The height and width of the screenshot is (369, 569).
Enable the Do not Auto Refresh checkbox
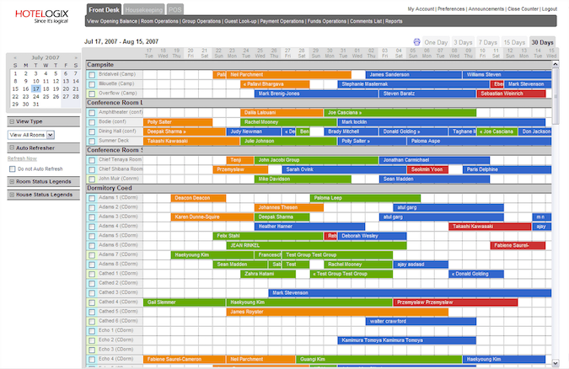point(11,169)
